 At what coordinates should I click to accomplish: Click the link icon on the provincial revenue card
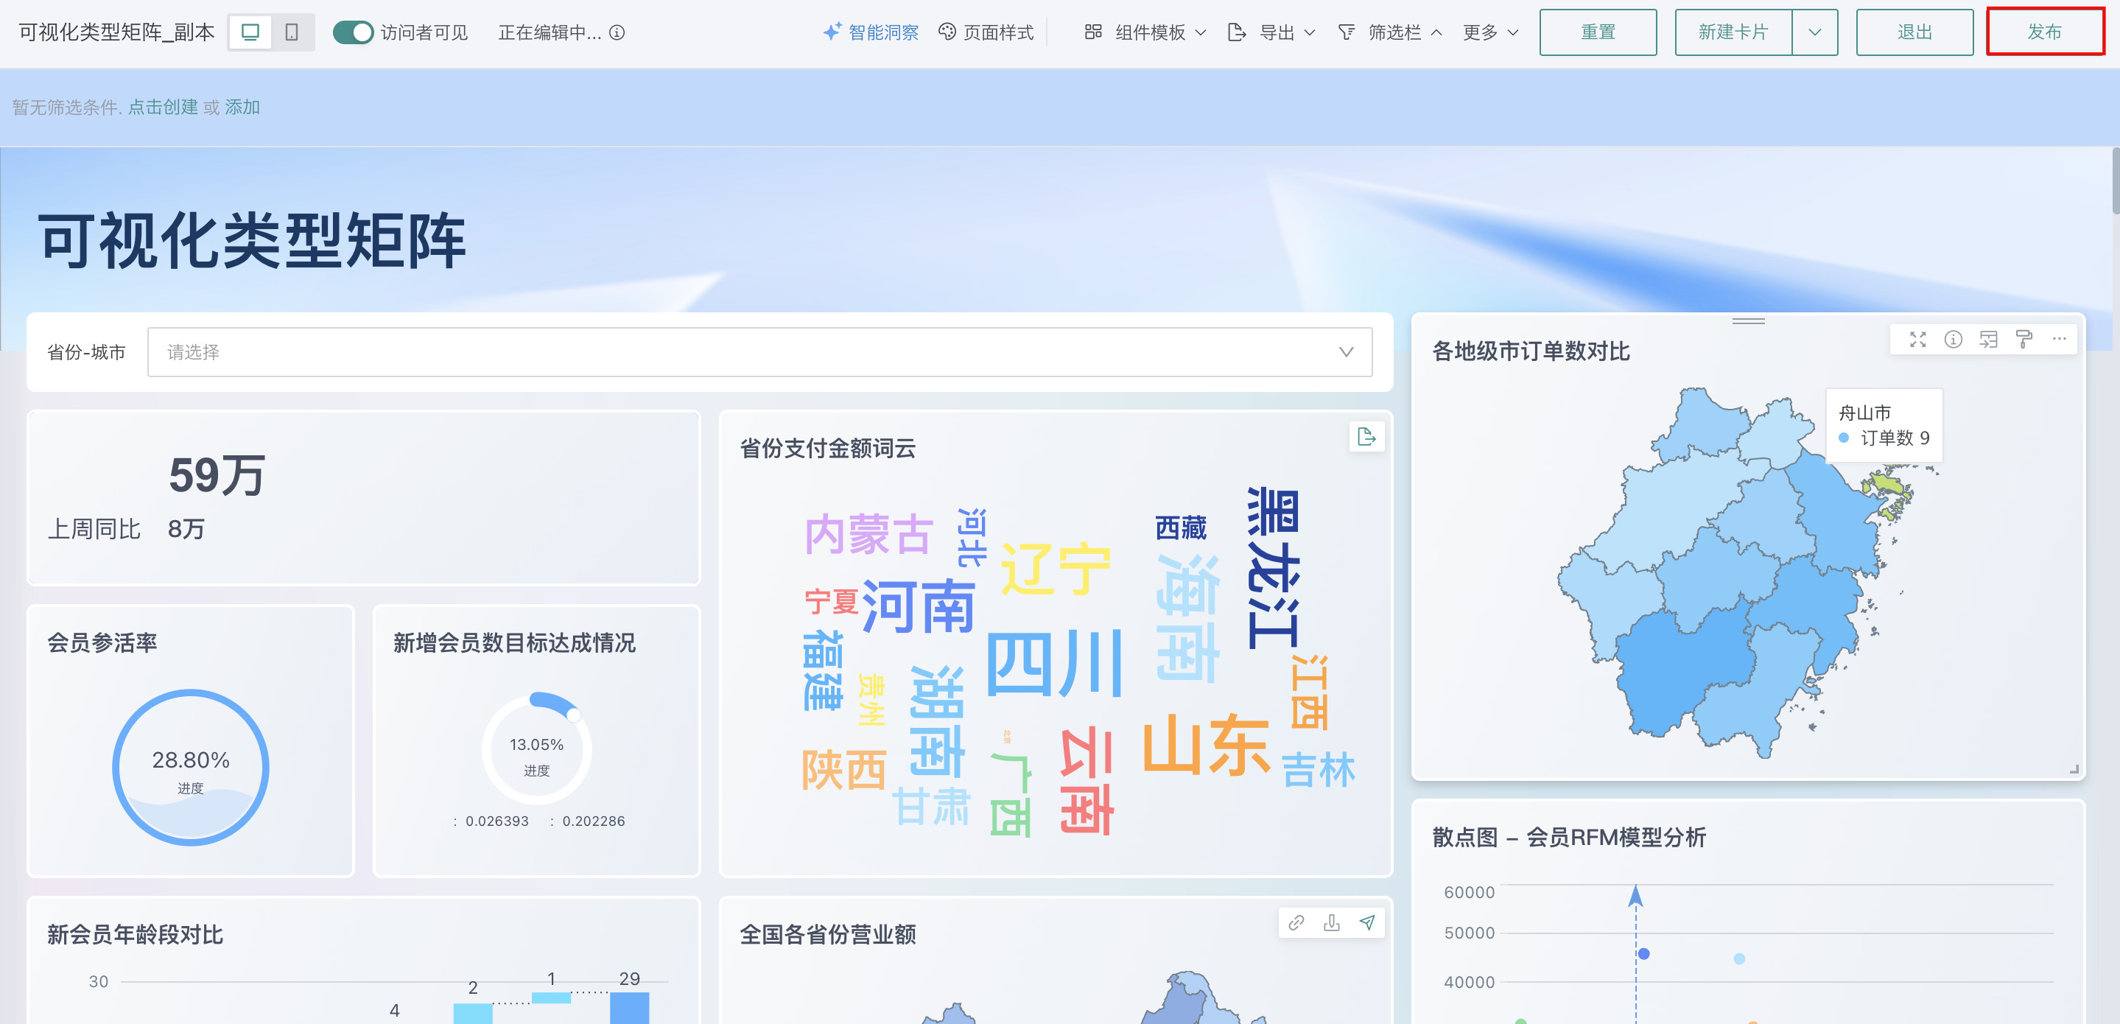[x=1296, y=923]
